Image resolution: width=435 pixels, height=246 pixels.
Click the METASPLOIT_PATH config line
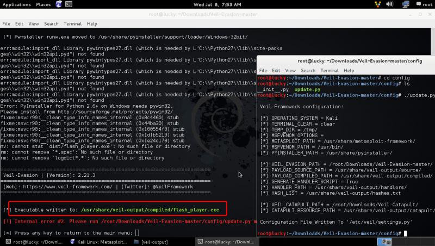(338, 142)
